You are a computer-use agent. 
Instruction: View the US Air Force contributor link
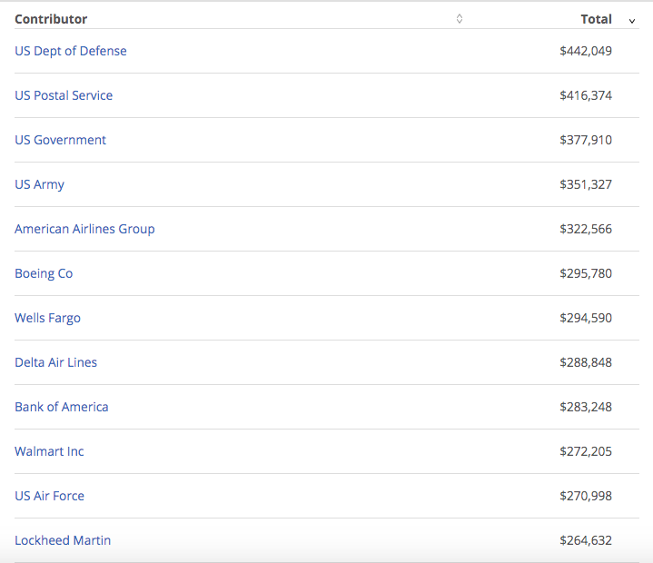coord(50,496)
